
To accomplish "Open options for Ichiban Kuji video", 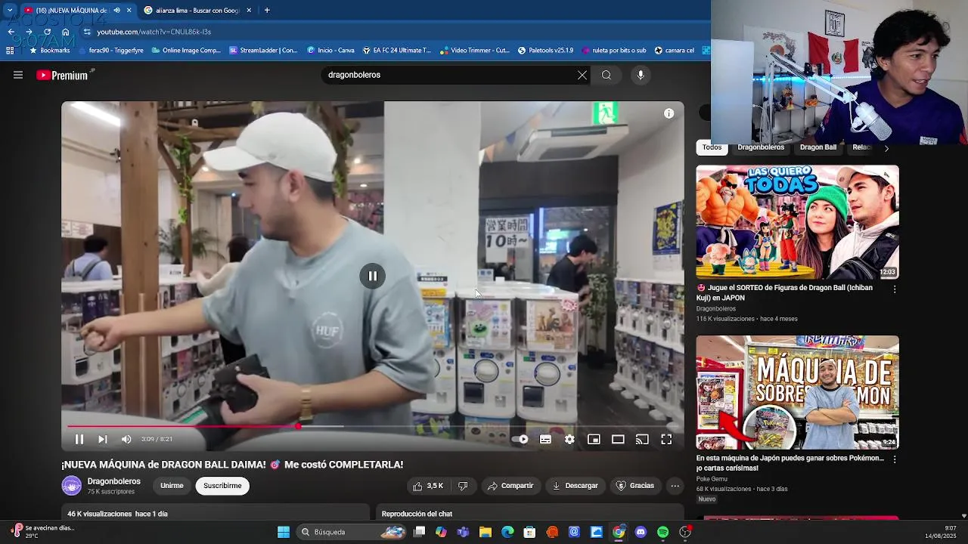I will click(x=895, y=289).
